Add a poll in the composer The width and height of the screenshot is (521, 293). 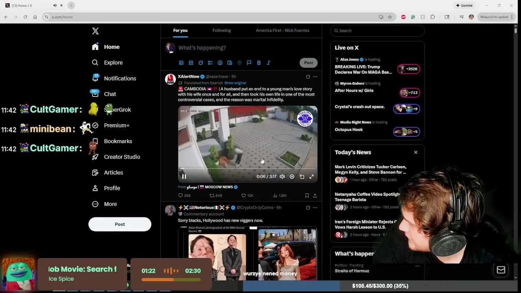(x=210, y=63)
